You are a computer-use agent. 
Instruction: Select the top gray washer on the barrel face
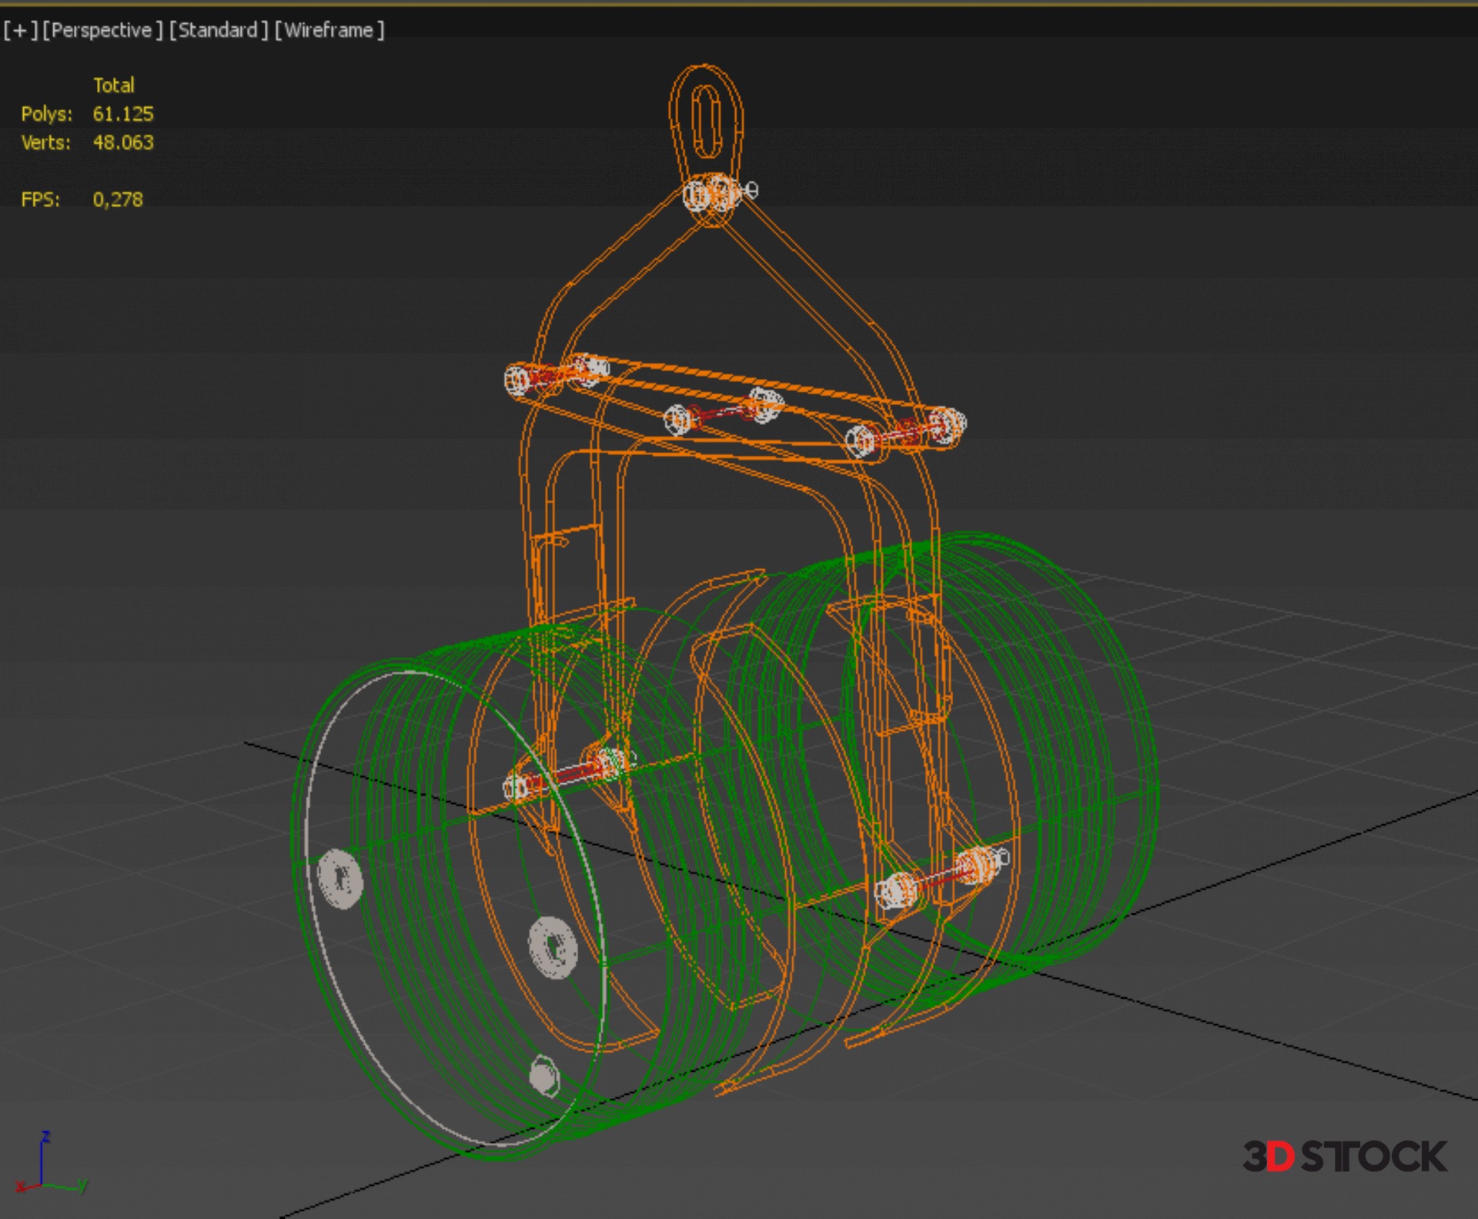tap(340, 878)
